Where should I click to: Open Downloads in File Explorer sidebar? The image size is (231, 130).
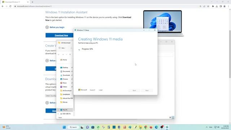pyautogui.click(x=65, y=75)
